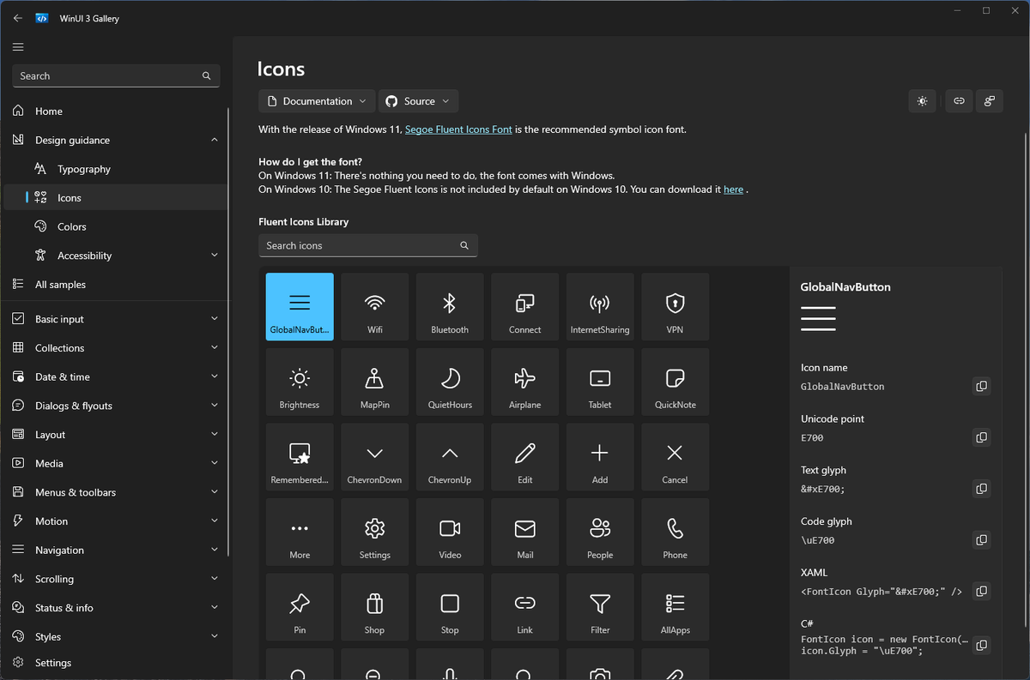
Task: Select the Add plus icon tile
Action: 600,457
